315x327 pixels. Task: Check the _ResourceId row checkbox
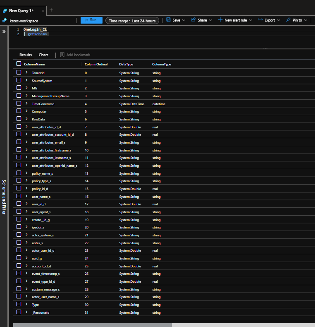(19, 312)
